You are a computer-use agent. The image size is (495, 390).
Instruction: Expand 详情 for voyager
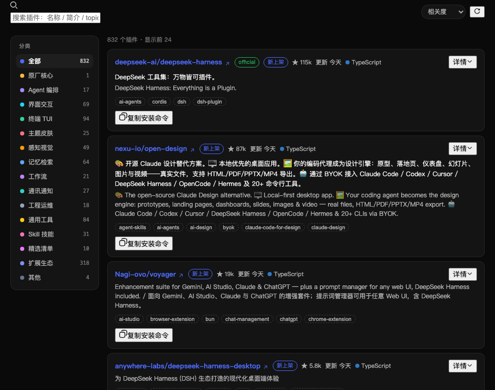(463, 274)
